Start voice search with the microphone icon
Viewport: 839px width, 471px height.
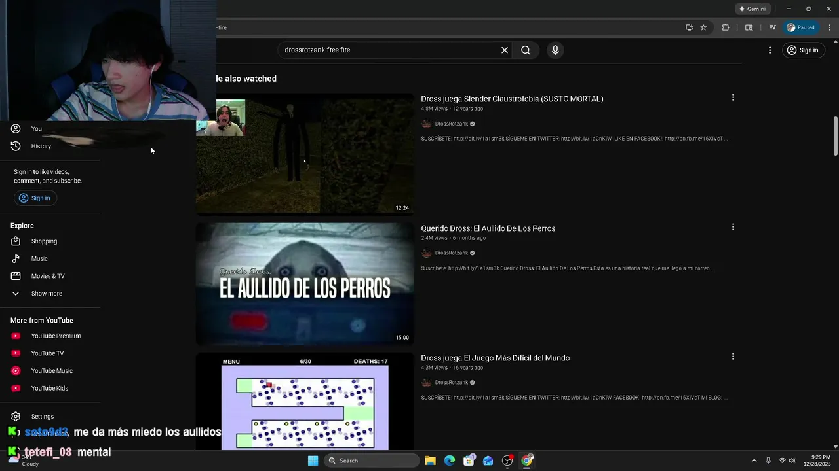click(x=555, y=50)
